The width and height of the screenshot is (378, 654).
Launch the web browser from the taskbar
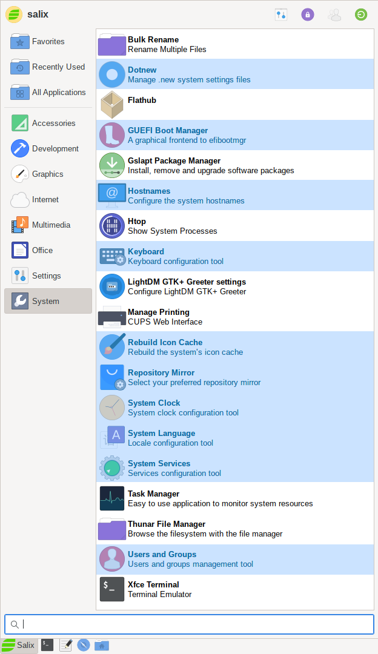pos(84,646)
